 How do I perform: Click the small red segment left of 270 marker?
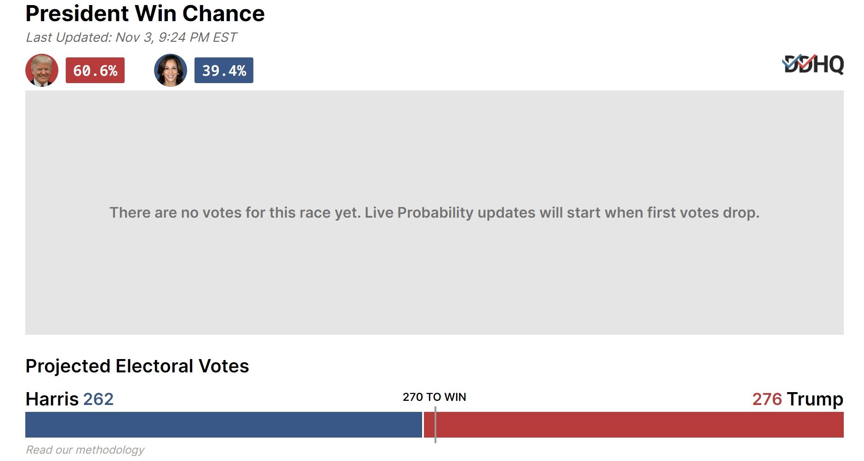[x=429, y=425]
